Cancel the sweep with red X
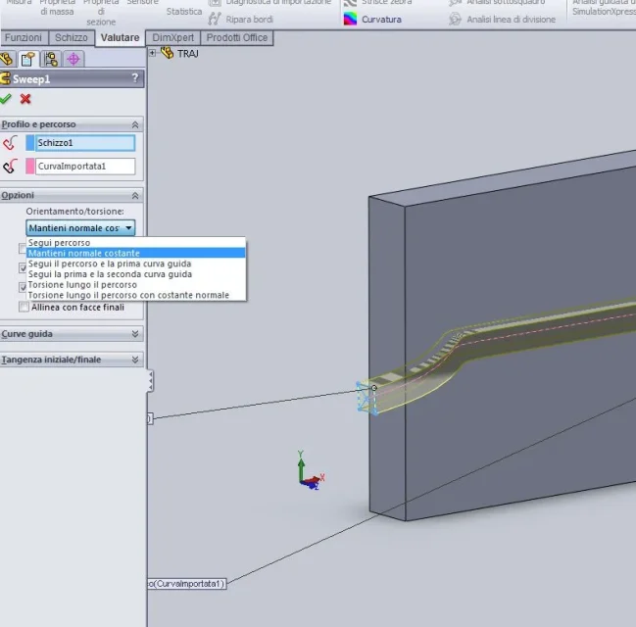This screenshot has height=627, width=636. pos(25,99)
